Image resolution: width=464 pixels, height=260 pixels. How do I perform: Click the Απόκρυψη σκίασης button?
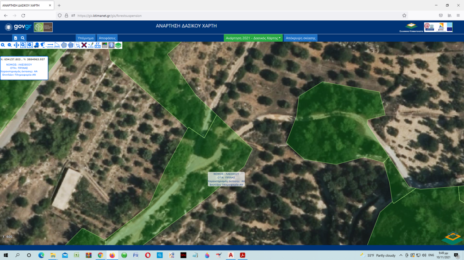300,38
